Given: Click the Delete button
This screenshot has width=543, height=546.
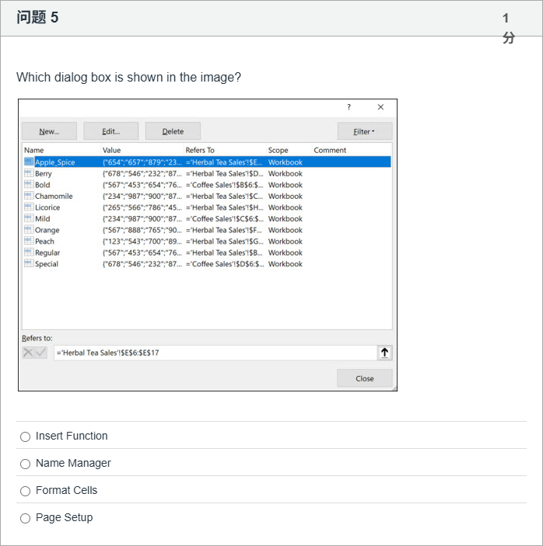Looking at the screenshot, I should point(173,131).
